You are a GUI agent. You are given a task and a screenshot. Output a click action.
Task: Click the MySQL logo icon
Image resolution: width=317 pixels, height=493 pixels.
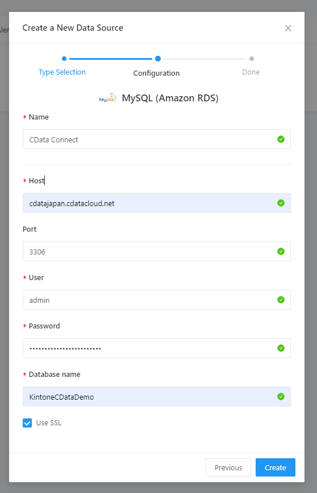tap(107, 98)
